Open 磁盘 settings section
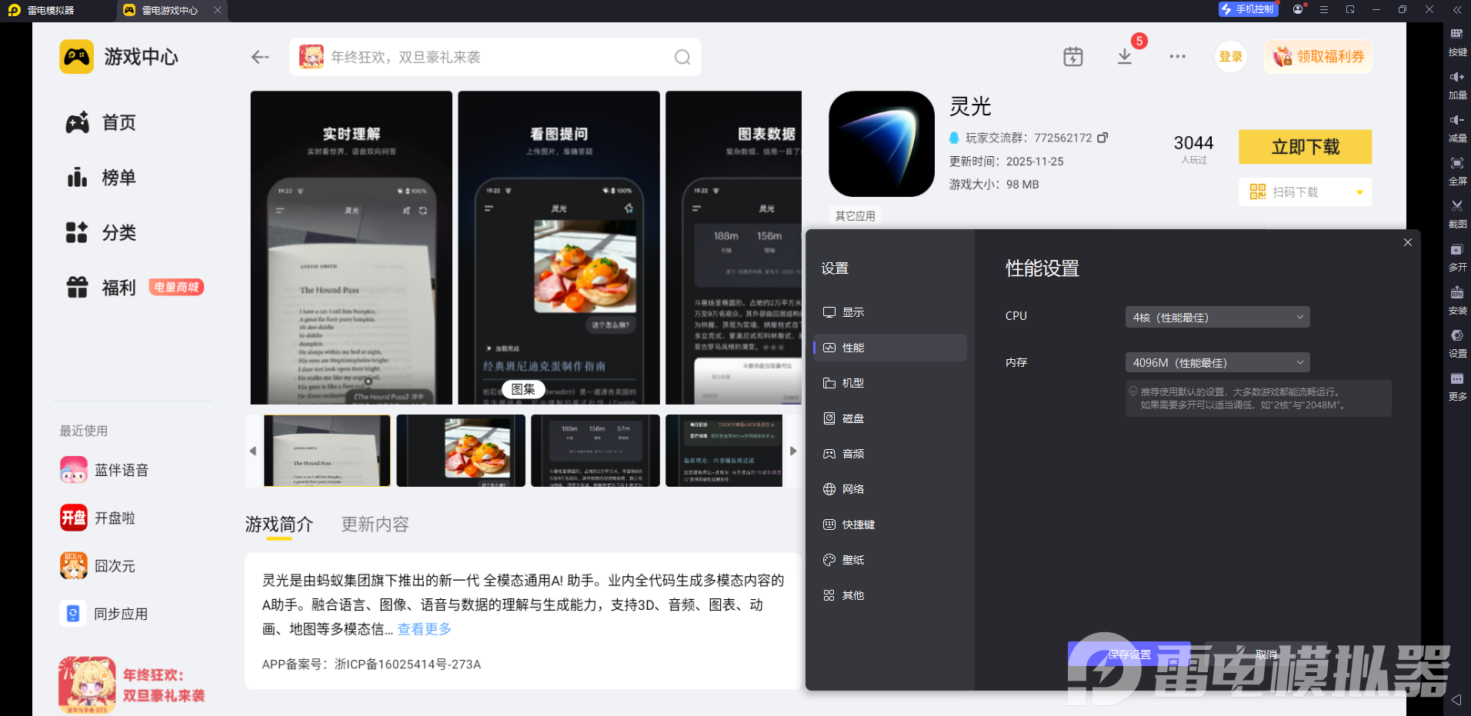The width and height of the screenshot is (1471, 716). [890, 418]
